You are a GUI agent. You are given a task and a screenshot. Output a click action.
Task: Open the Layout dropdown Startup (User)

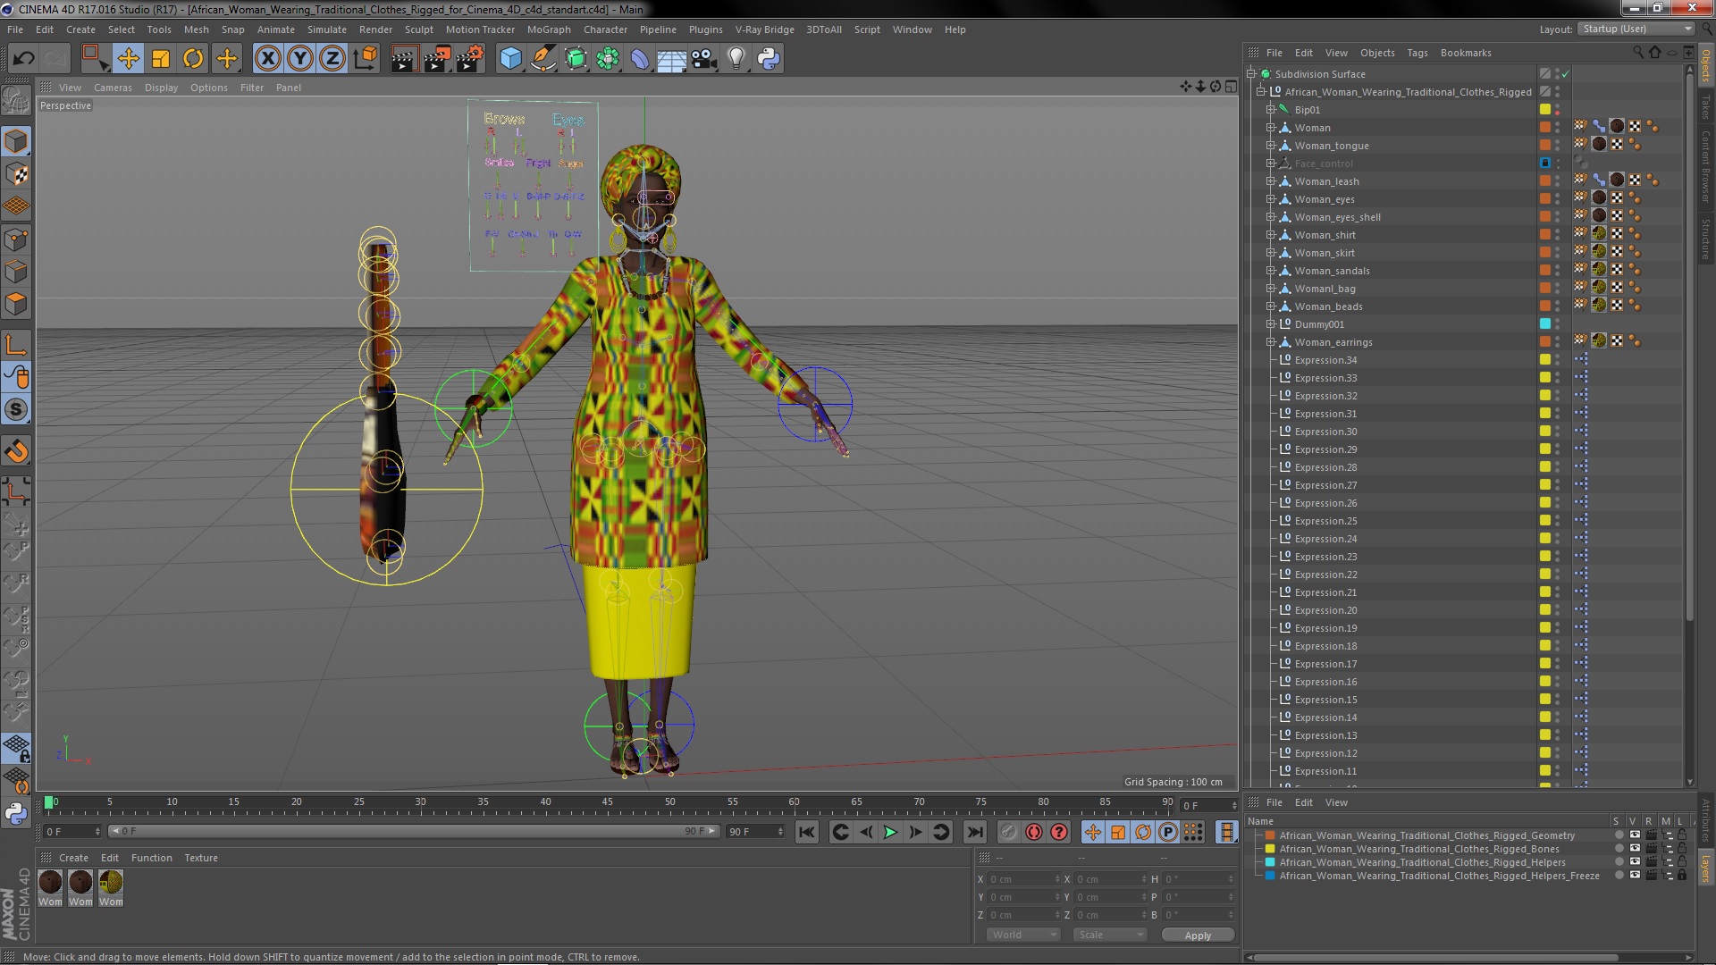[1636, 29]
